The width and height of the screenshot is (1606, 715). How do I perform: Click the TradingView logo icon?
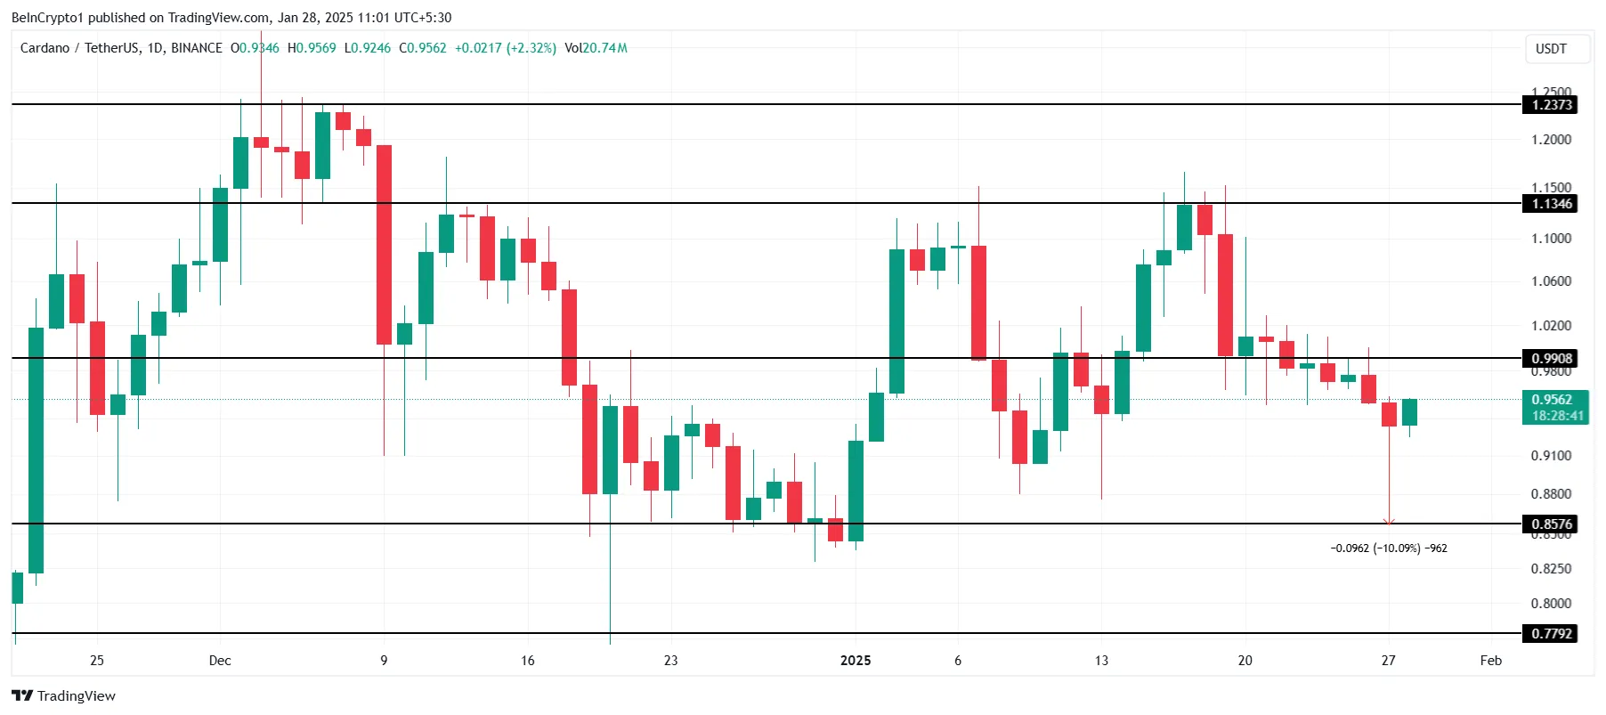click(x=22, y=695)
